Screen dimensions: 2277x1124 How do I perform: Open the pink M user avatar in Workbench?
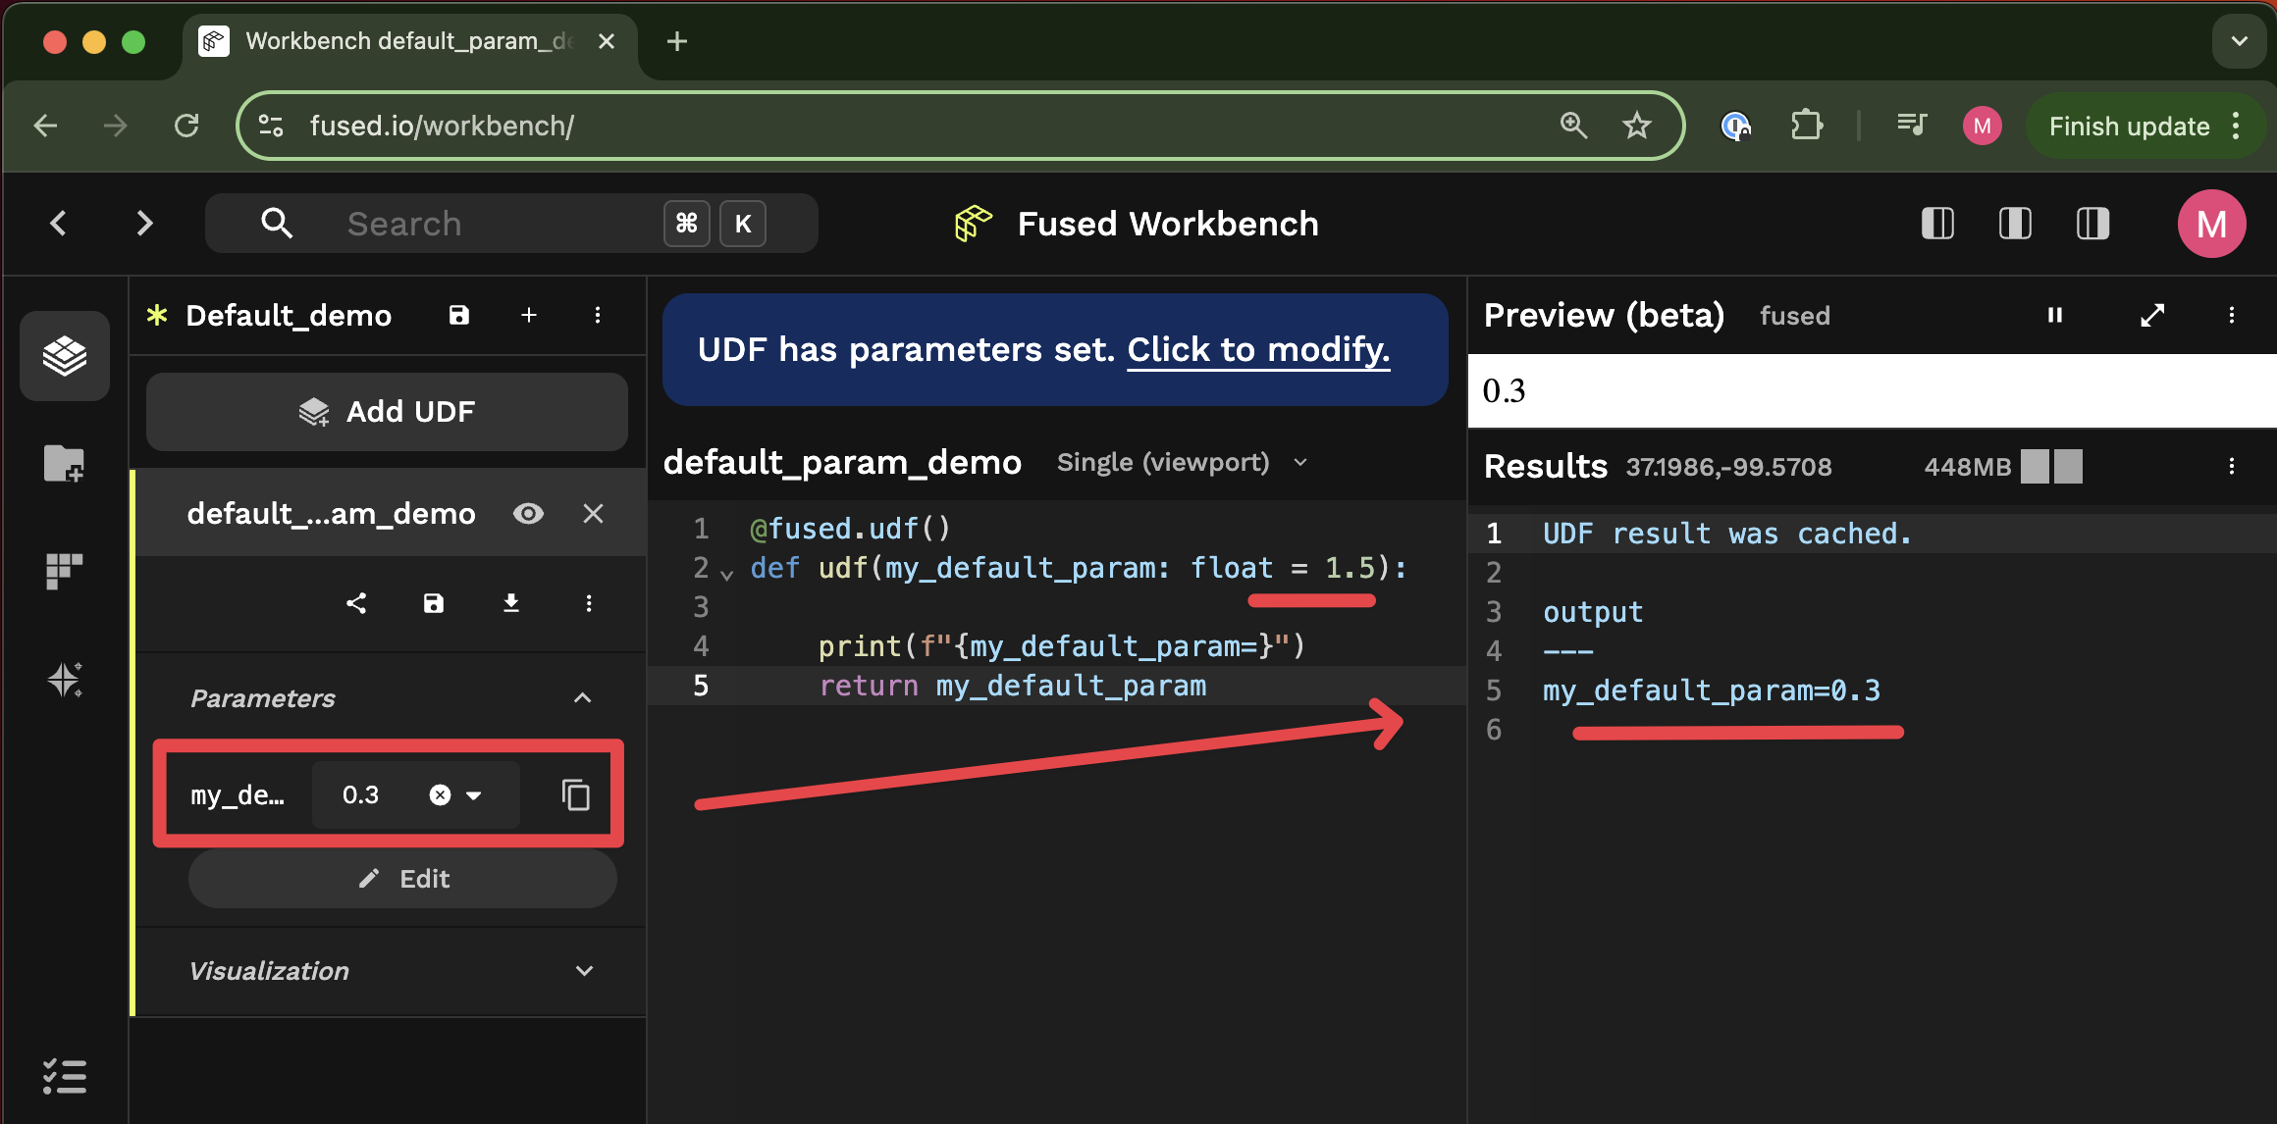pos(2211,224)
